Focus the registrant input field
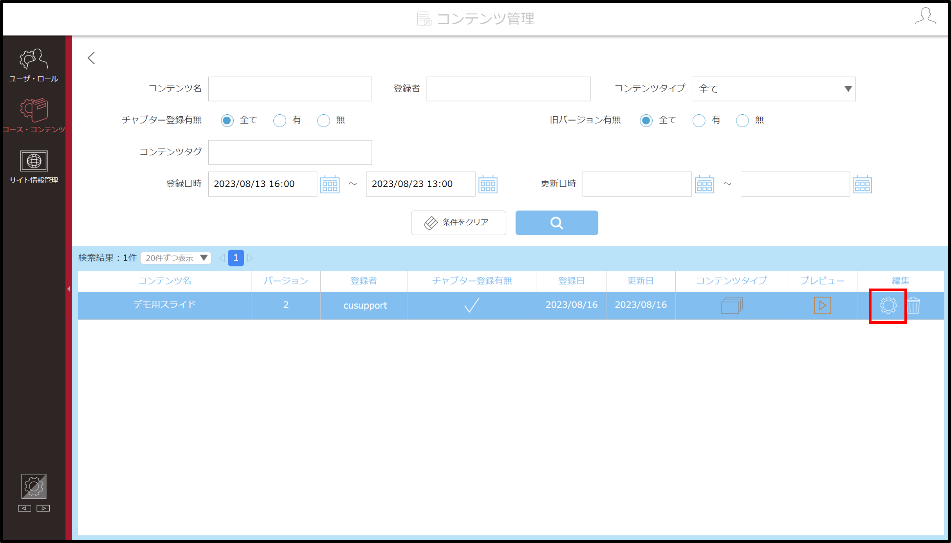Viewport: 951px width, 543px height. [508, 89]
